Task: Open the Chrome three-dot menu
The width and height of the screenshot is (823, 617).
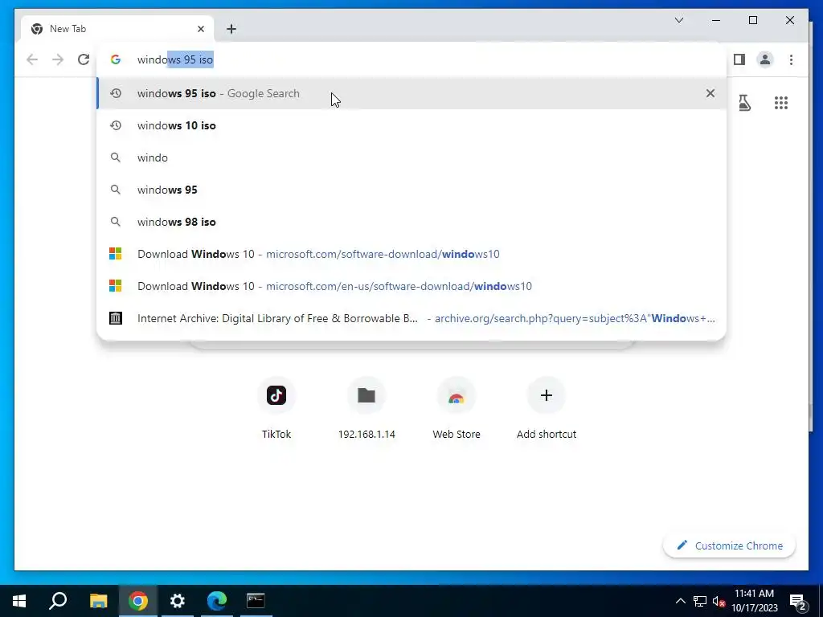Action: pos(791,59)
